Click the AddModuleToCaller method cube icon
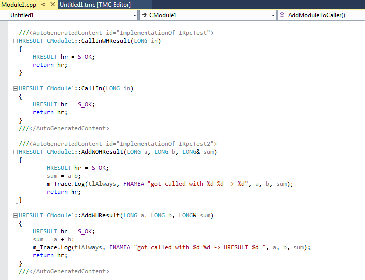This screenshot has width=365, height=280. tap(282, 15)
